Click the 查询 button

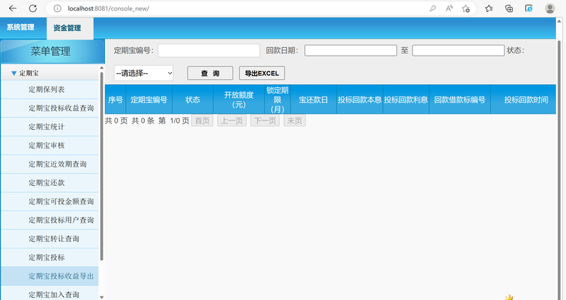coord(210,73)
